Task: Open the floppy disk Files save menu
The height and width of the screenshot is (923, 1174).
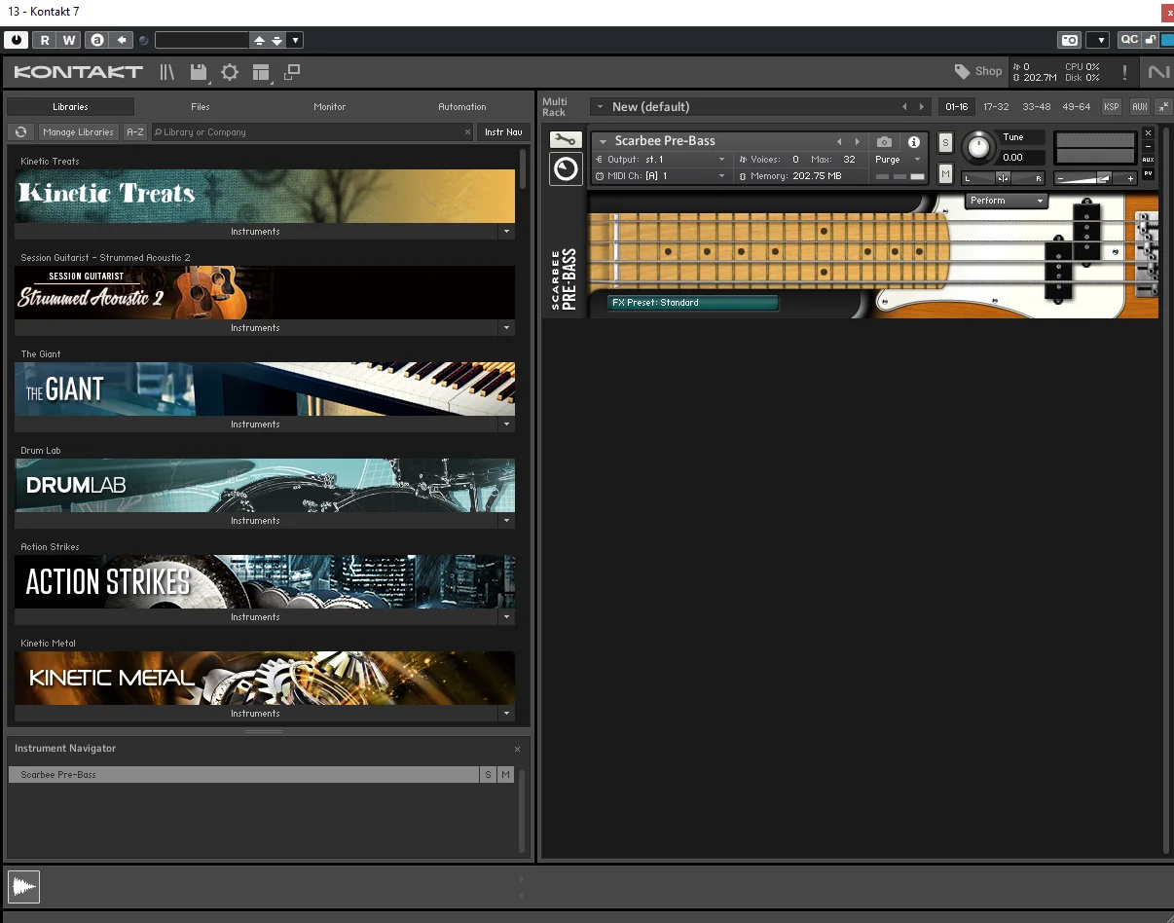Action: (199, 72)
